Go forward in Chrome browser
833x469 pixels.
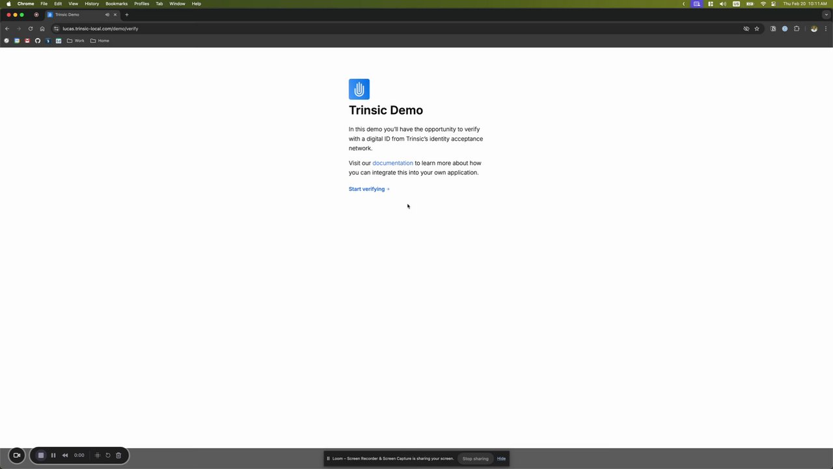point(19,29)
